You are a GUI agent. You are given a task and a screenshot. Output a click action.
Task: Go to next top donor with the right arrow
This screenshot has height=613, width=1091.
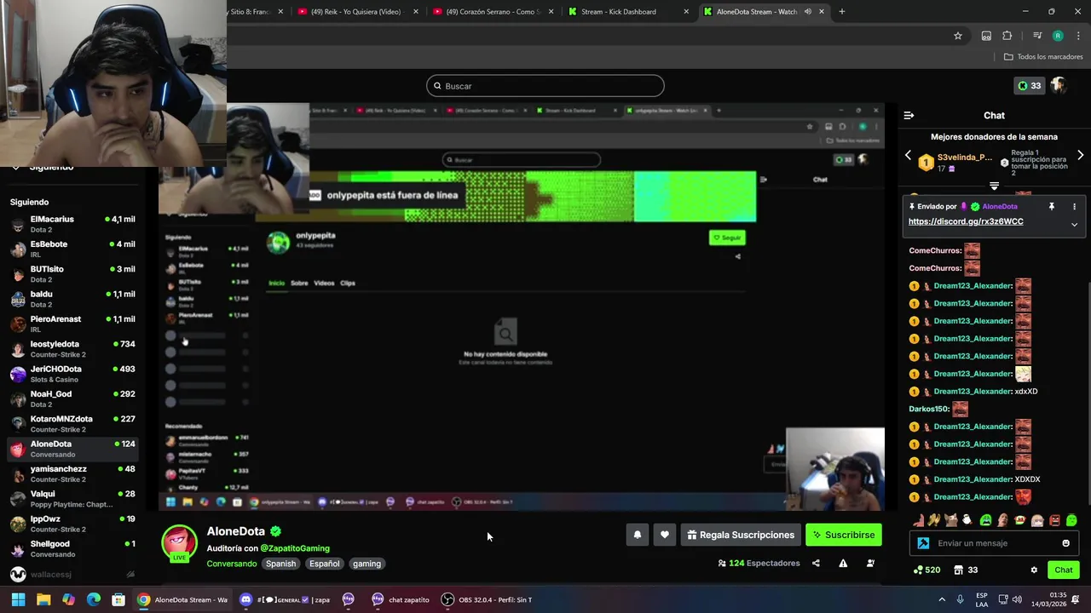point(1080,156)
